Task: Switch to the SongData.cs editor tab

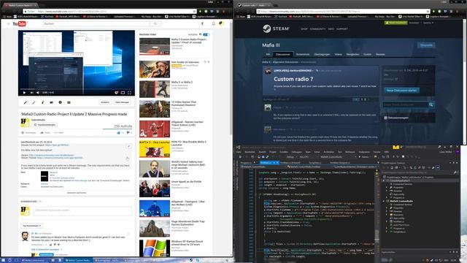Action: coord(314,163)
